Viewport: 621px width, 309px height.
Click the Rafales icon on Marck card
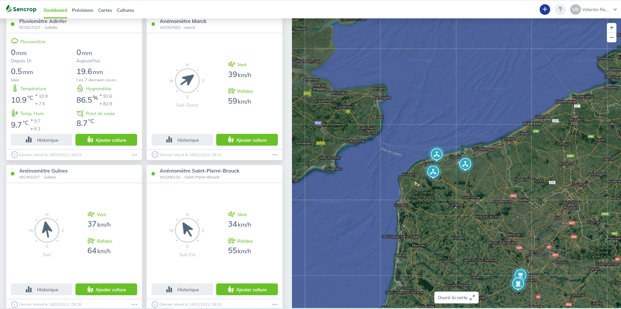[x=232, y=91]
